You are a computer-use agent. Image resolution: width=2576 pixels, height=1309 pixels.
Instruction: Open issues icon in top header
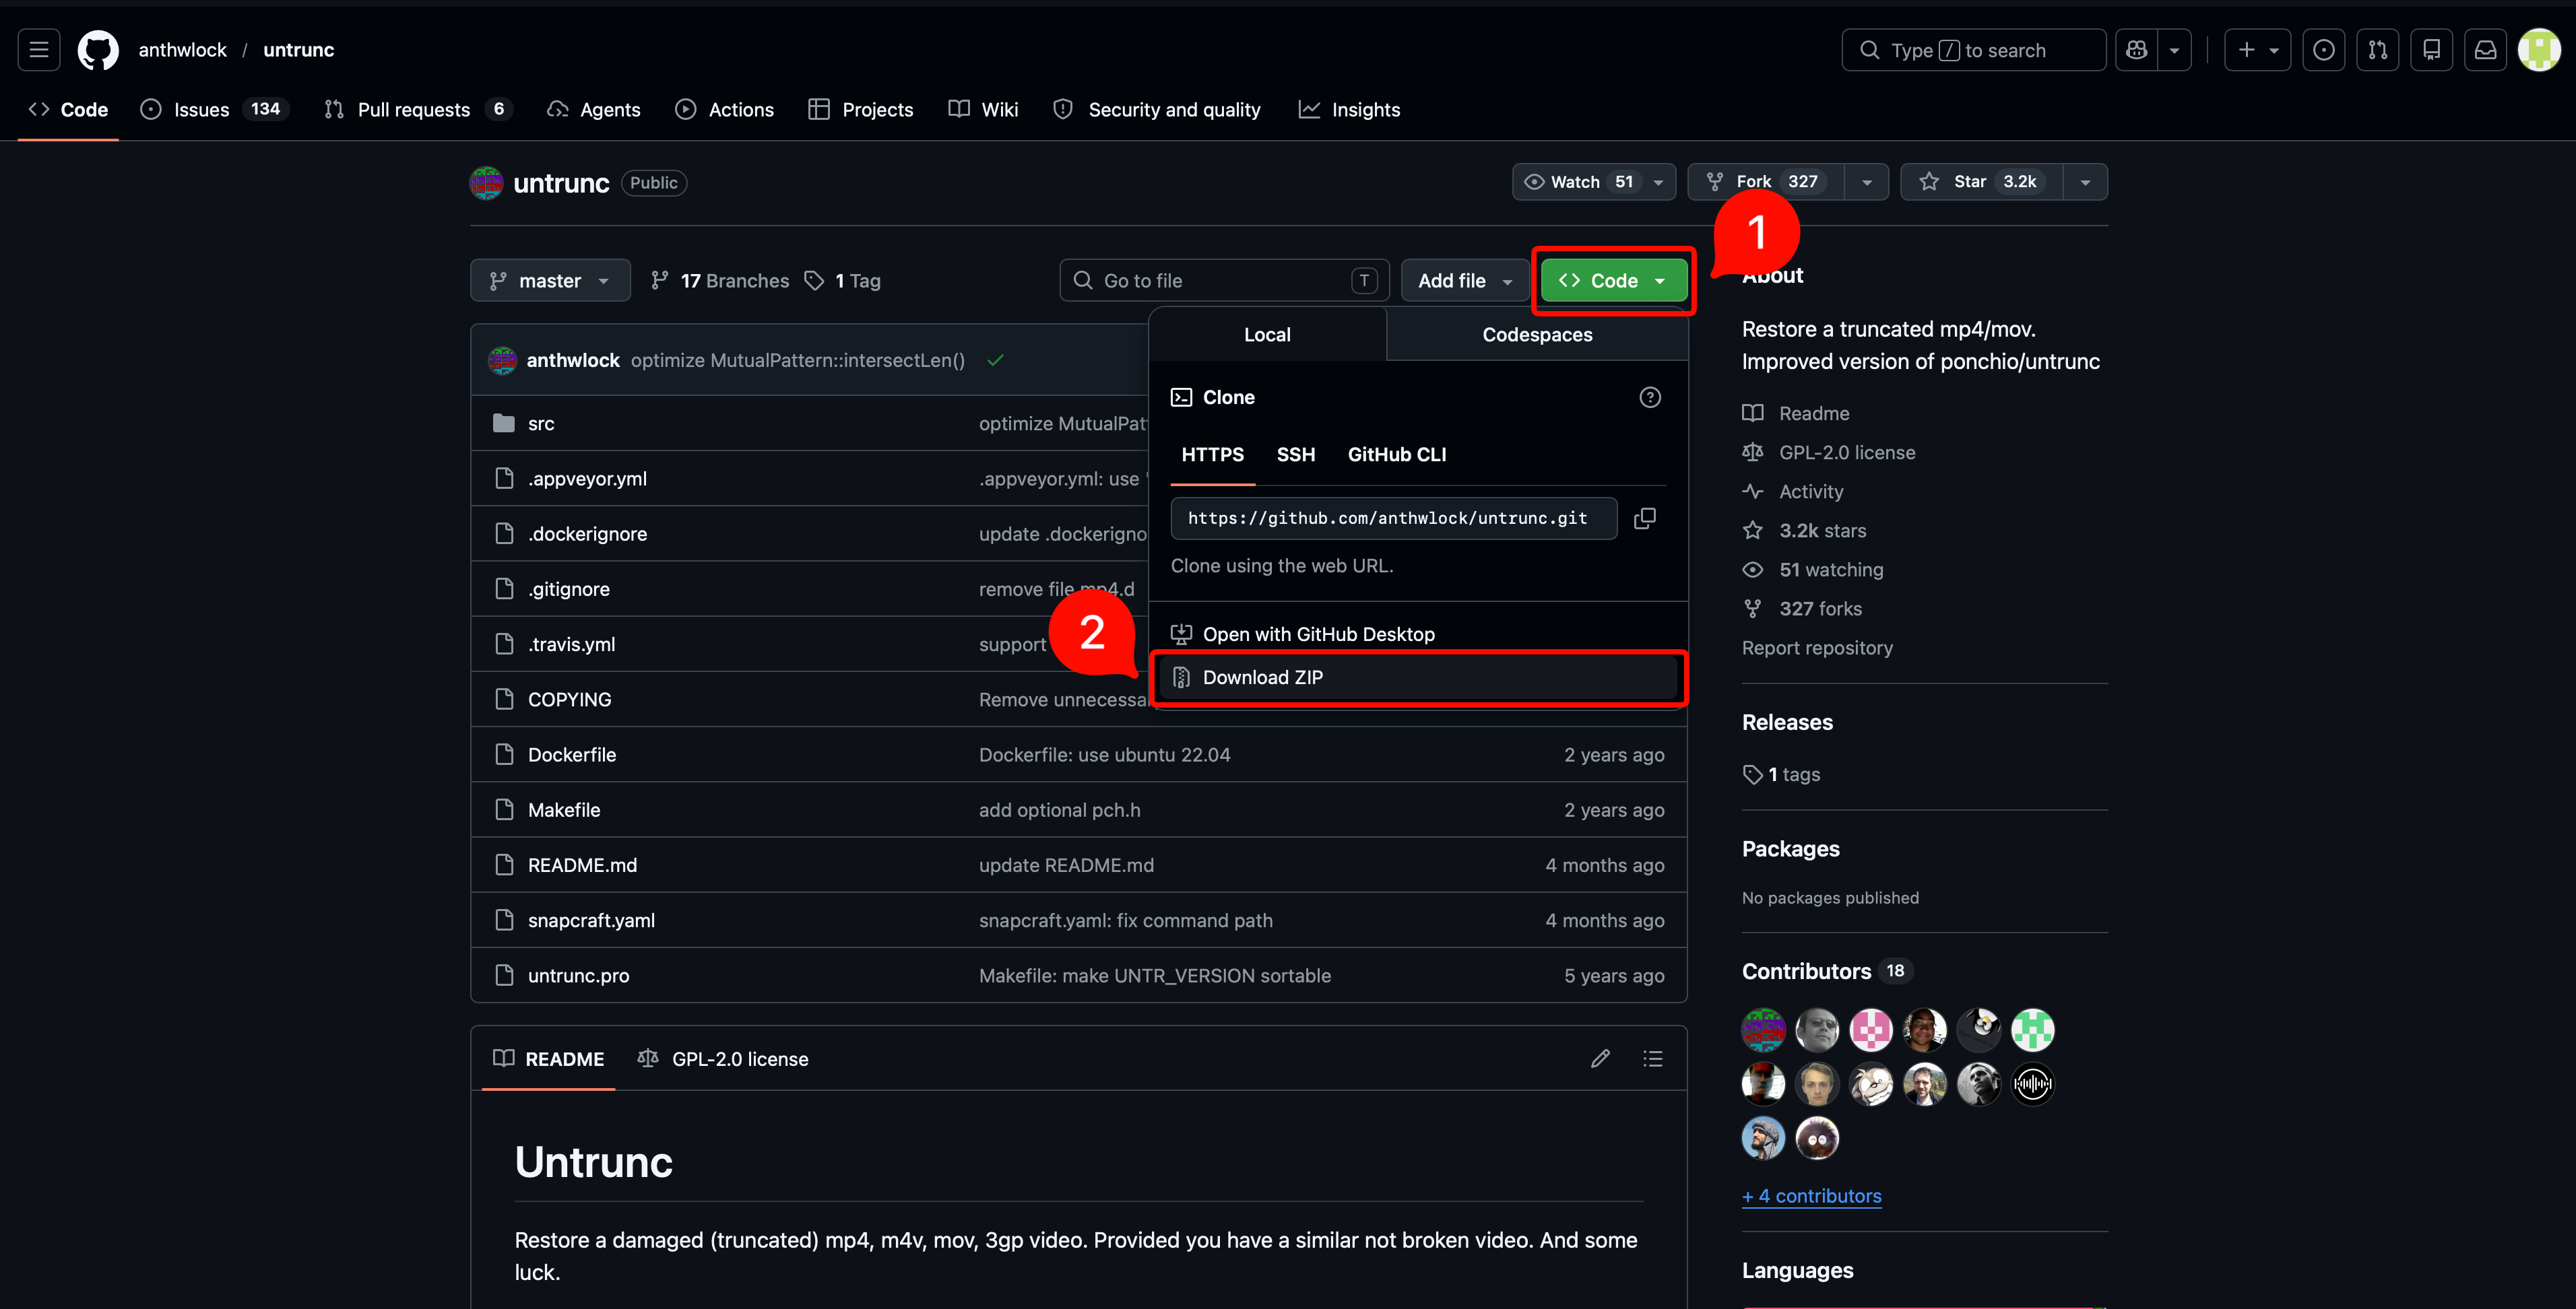(x=2324, y=50)
